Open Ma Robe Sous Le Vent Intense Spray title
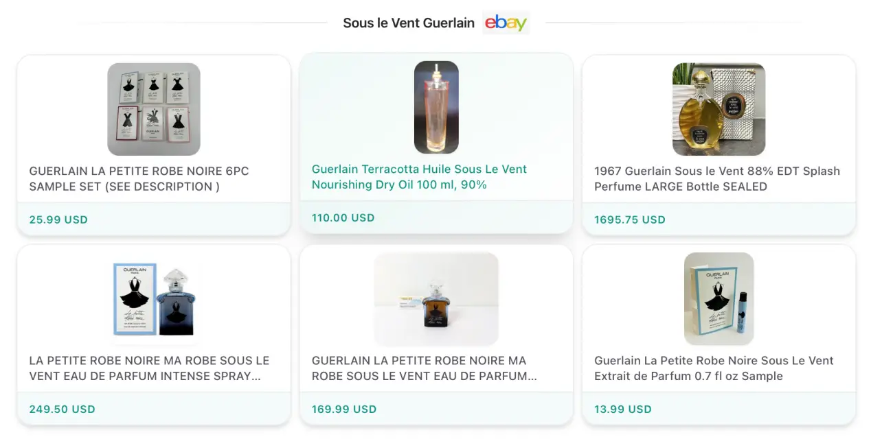Image resolution: width=871 pixels, height=439 pixels. pyautogui.click(x=149, y=368)
